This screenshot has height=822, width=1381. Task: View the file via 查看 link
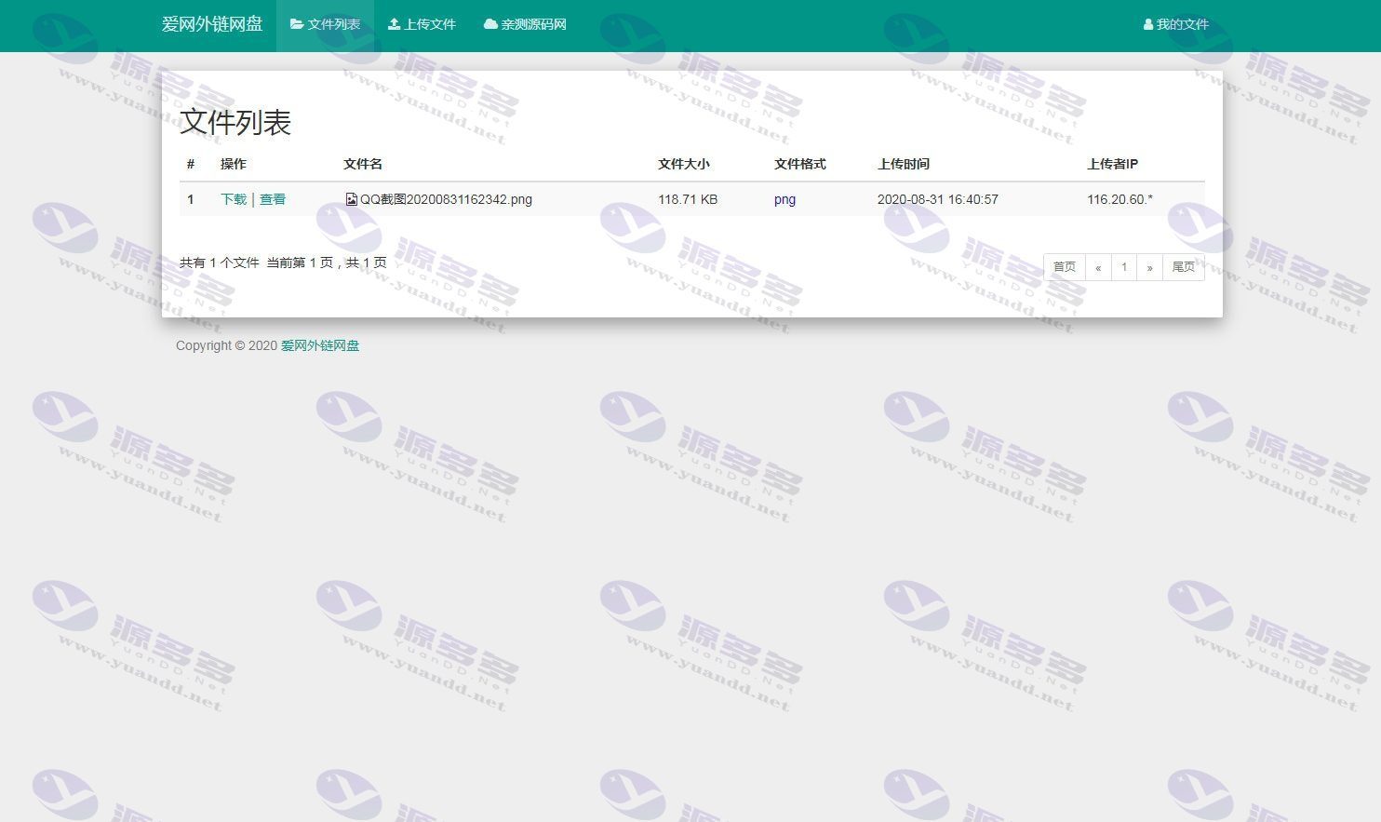click(x=273, y=199)
